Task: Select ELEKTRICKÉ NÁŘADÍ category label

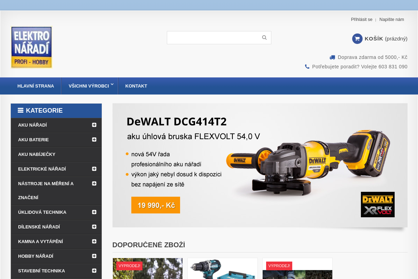Action: click(42, 169)
